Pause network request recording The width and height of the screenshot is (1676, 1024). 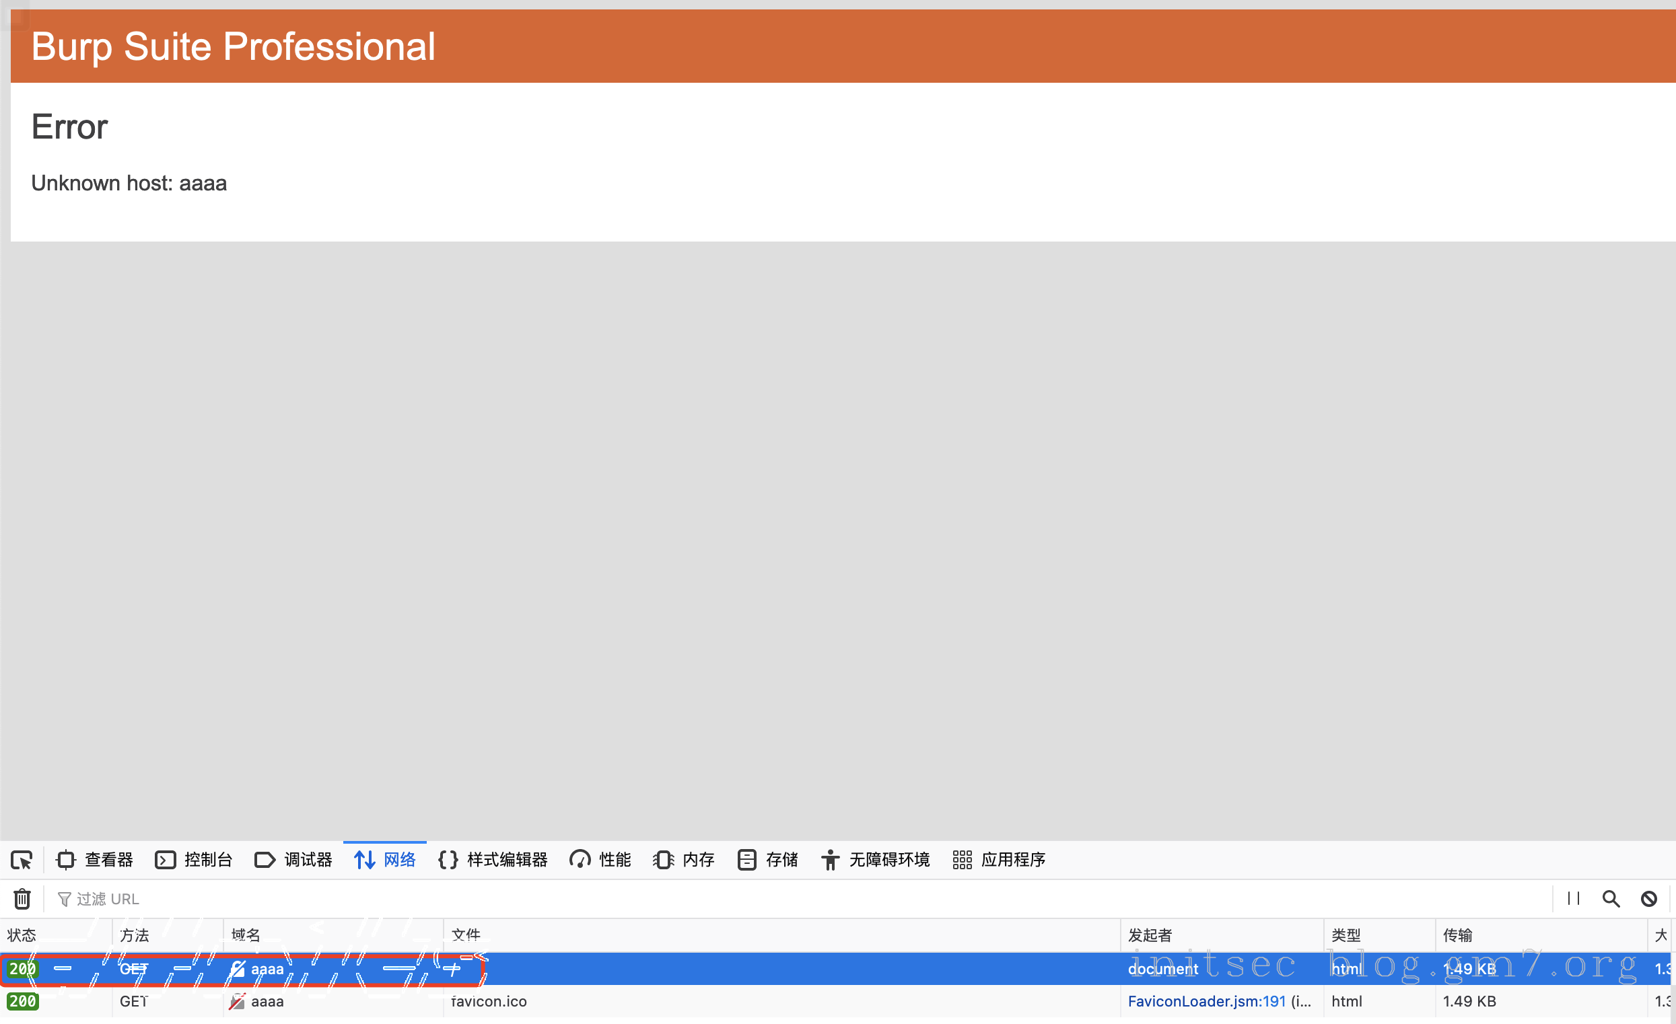pos(1573,899)
